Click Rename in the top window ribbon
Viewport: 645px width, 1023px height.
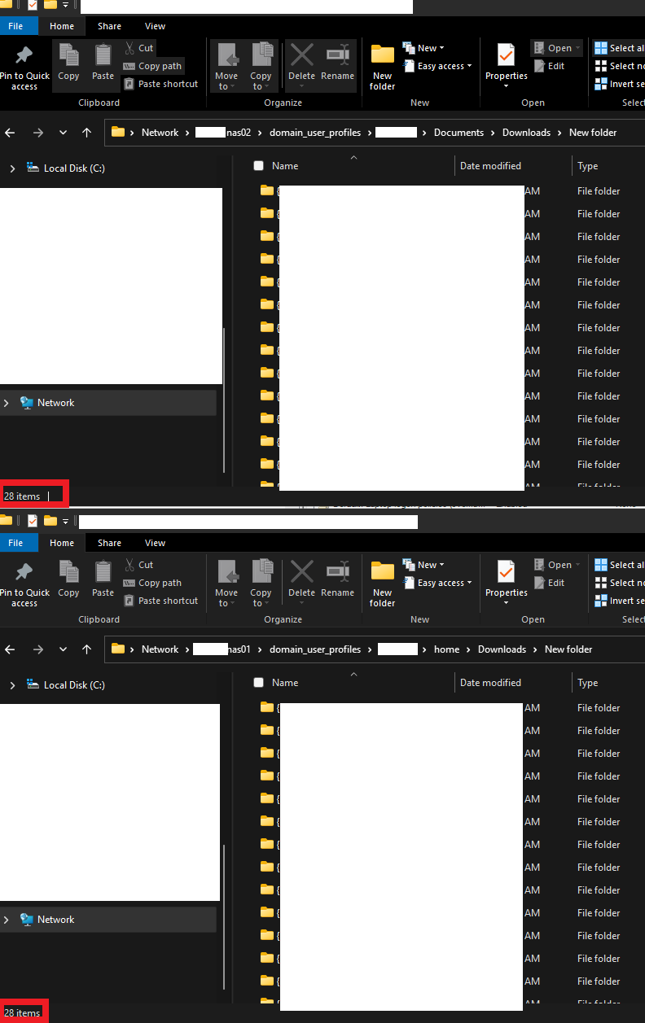click(x=337, y=65)
